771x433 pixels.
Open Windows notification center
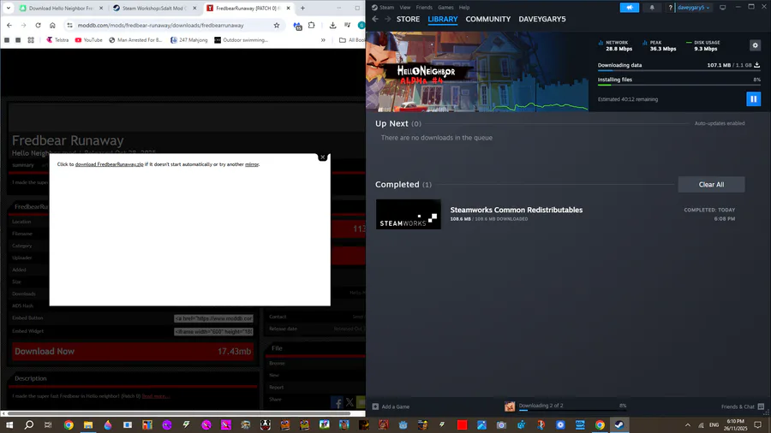pyautogui.click(x=758, y=424)
